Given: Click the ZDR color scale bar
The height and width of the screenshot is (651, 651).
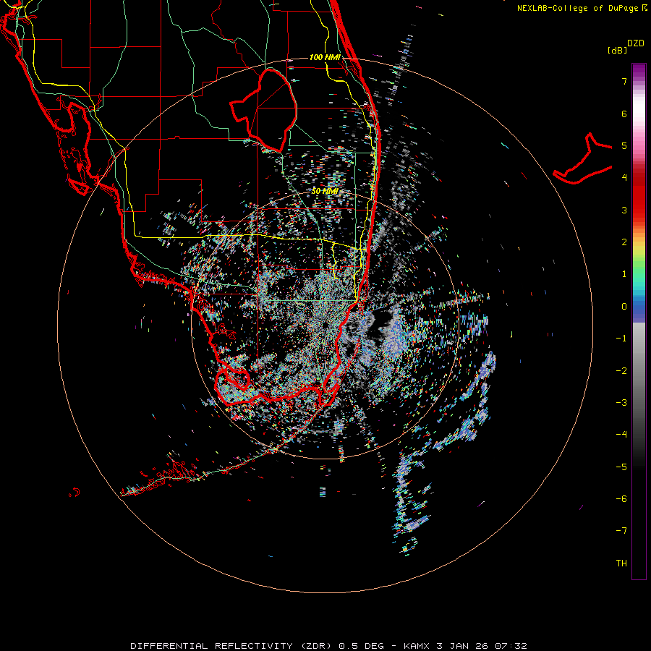Looking at the screenshot, I should 639,321.
